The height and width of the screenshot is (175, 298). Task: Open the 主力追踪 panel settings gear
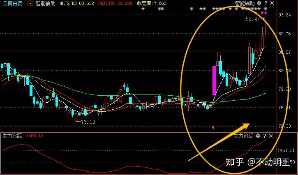258,136
